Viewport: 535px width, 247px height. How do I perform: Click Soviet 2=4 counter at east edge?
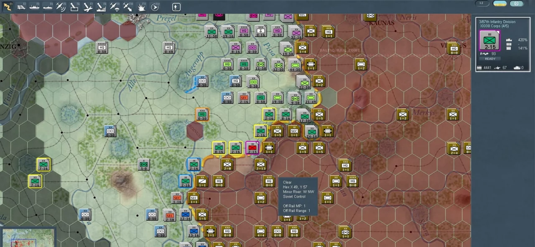[453, 148]
